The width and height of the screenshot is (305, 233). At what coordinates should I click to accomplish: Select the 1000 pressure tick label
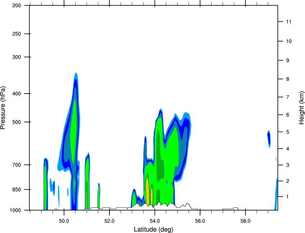point(15,210)
